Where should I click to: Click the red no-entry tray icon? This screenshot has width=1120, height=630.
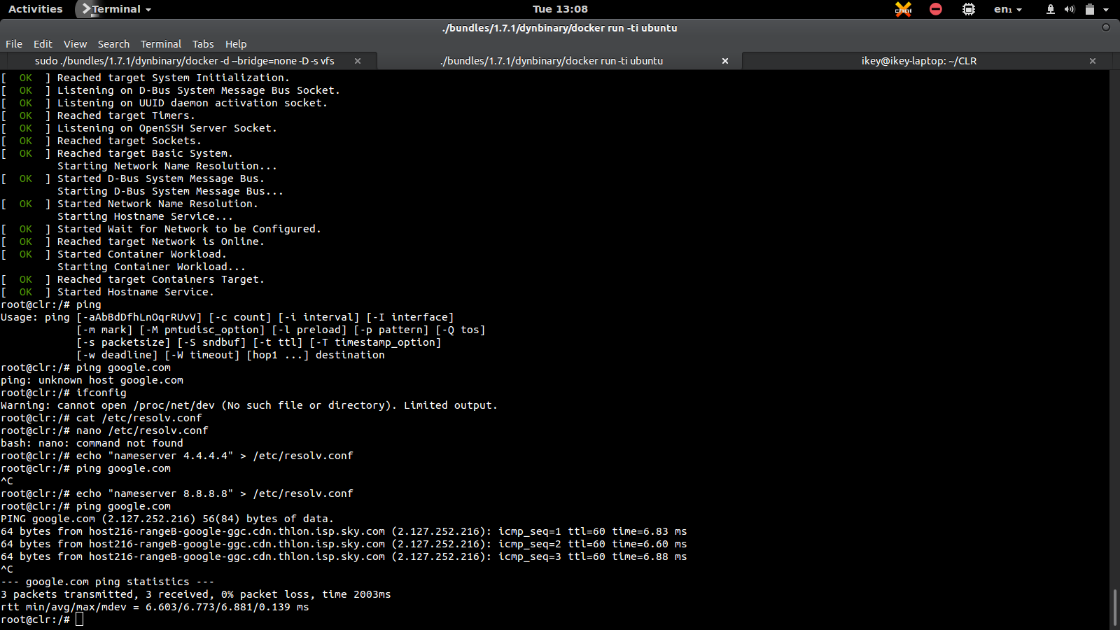click(x=936, y=9)
